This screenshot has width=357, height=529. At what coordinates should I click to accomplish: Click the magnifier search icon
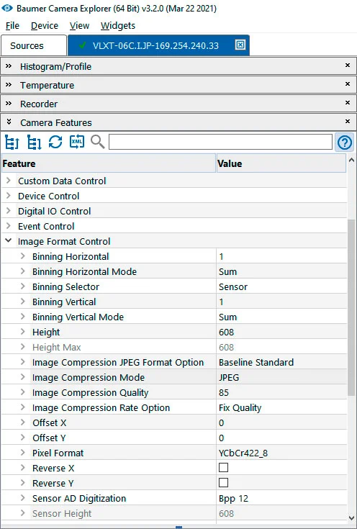97,142
